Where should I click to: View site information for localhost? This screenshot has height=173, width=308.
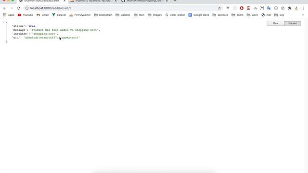(27, 8)
